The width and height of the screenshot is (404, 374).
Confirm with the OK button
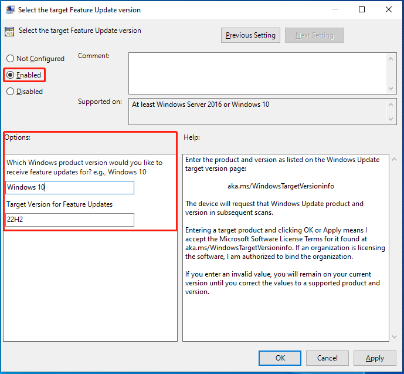click(x=280, y=358)
